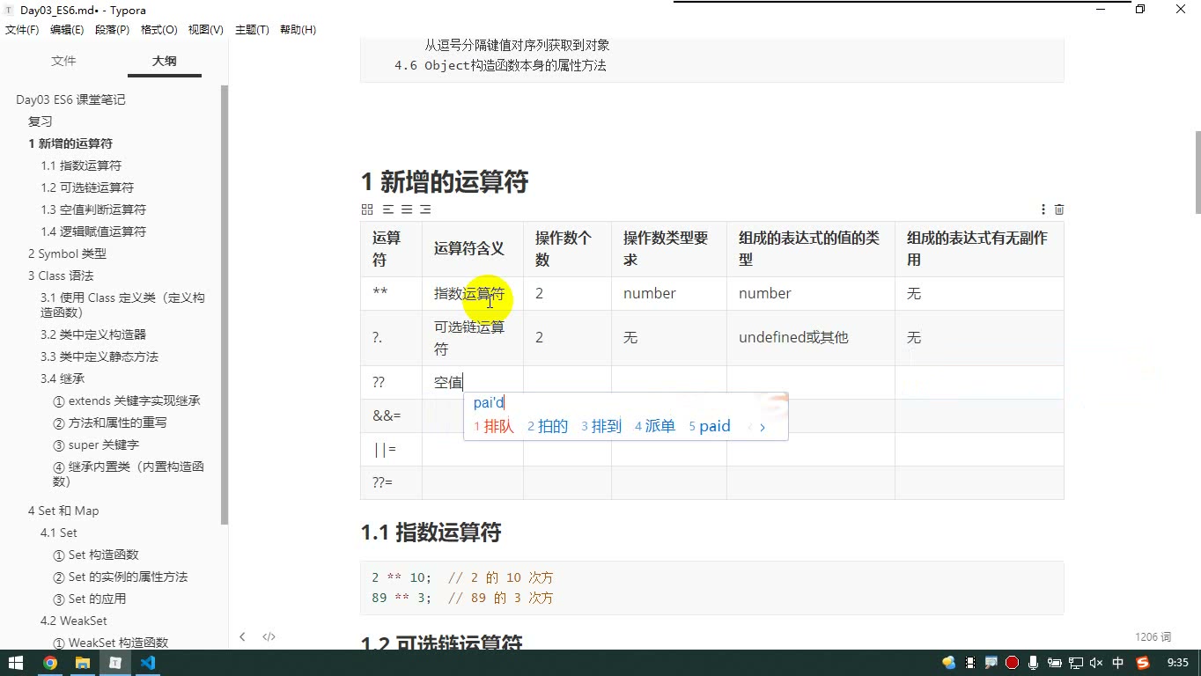Open the 文件(F) menu
Screen dimensions: 1201x676
[22, 29]
